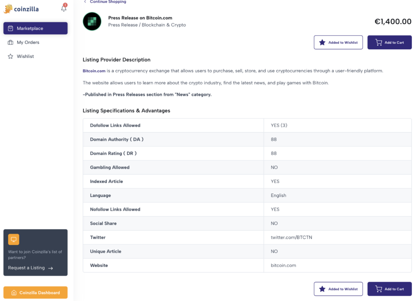Open the notification bell
The height and width of the screenshot is (301, 420).
[x=64, y=8]
